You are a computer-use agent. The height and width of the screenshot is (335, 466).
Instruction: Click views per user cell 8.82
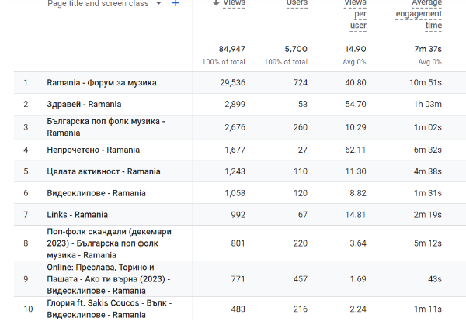358,193
